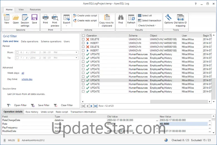Expand ModifiedDate new value ellipsis

(x=210, y=131)
